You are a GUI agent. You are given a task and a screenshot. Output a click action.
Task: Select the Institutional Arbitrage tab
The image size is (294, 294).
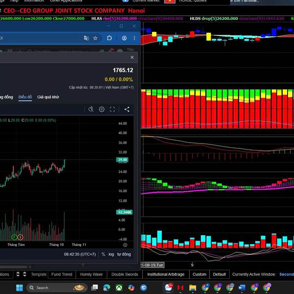(x=166, y=274)
